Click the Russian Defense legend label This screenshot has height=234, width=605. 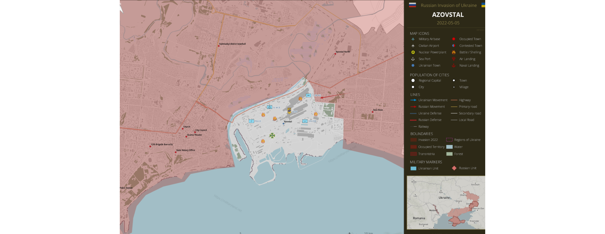tap(430, 120)
